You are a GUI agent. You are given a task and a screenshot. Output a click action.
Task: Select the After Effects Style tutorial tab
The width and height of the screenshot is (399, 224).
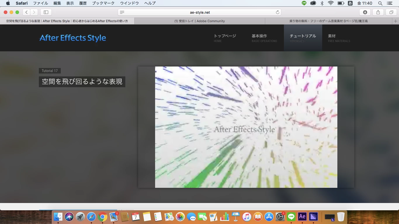point(67,21)
